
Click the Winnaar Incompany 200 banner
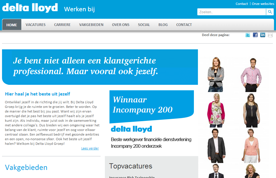click(152, 106)
